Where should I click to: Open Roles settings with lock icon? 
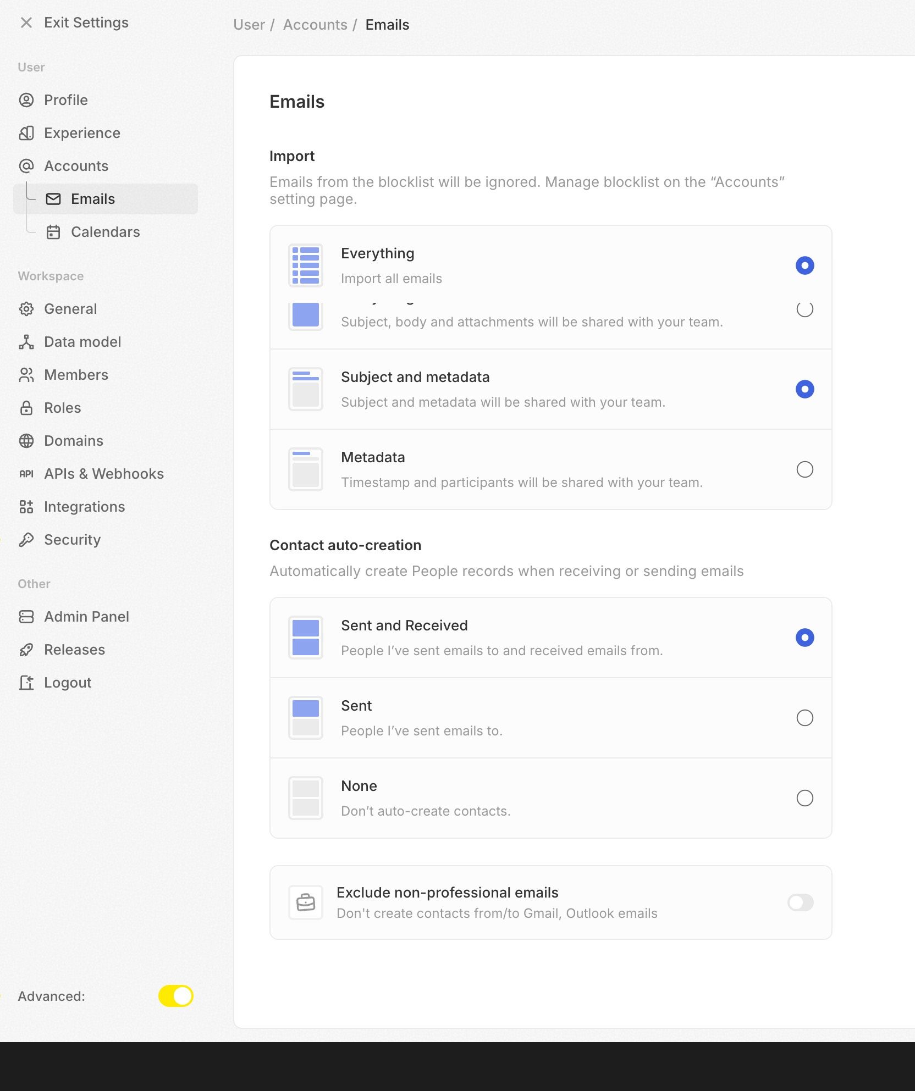62,408
